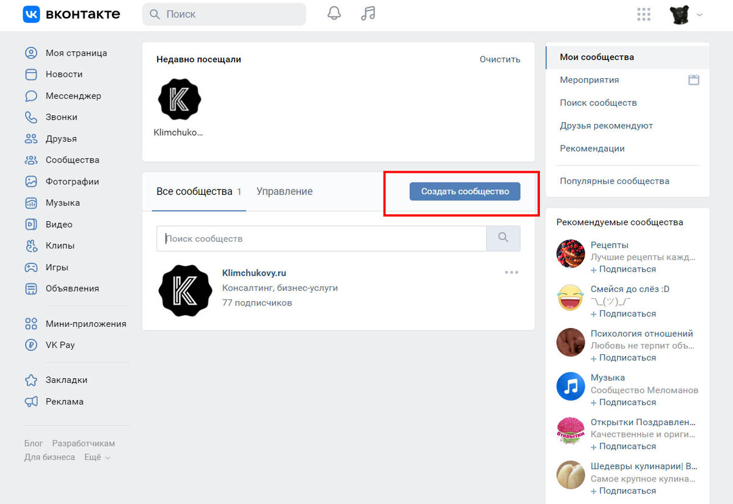Switch to Все сообщества tab
Viewport: 733px width, 504px height.
199,191
